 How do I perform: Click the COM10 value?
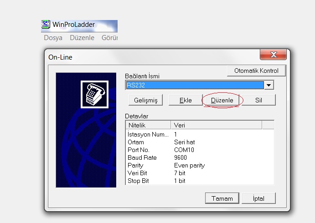pos(184,150)
